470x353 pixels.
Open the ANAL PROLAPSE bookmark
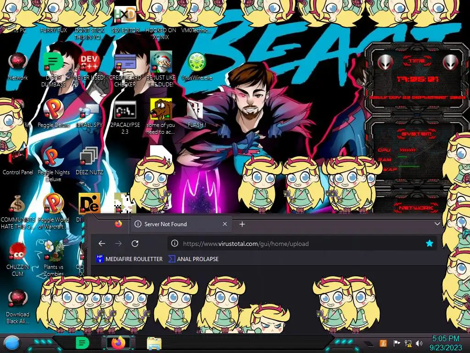(194, 259)
